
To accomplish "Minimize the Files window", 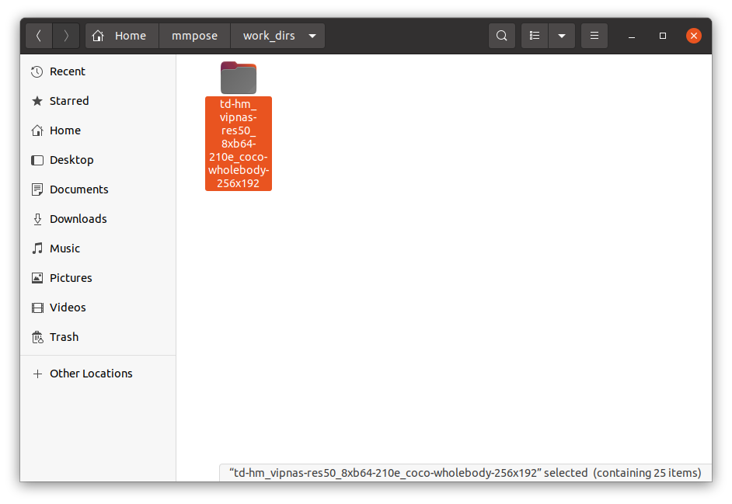I will point(632,36).
